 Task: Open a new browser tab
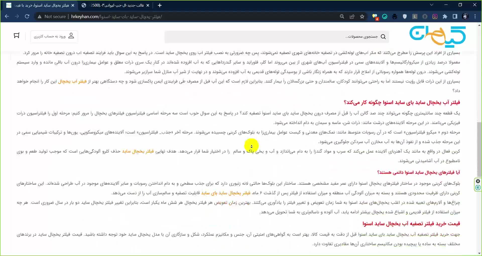click(x=160, y=5)
